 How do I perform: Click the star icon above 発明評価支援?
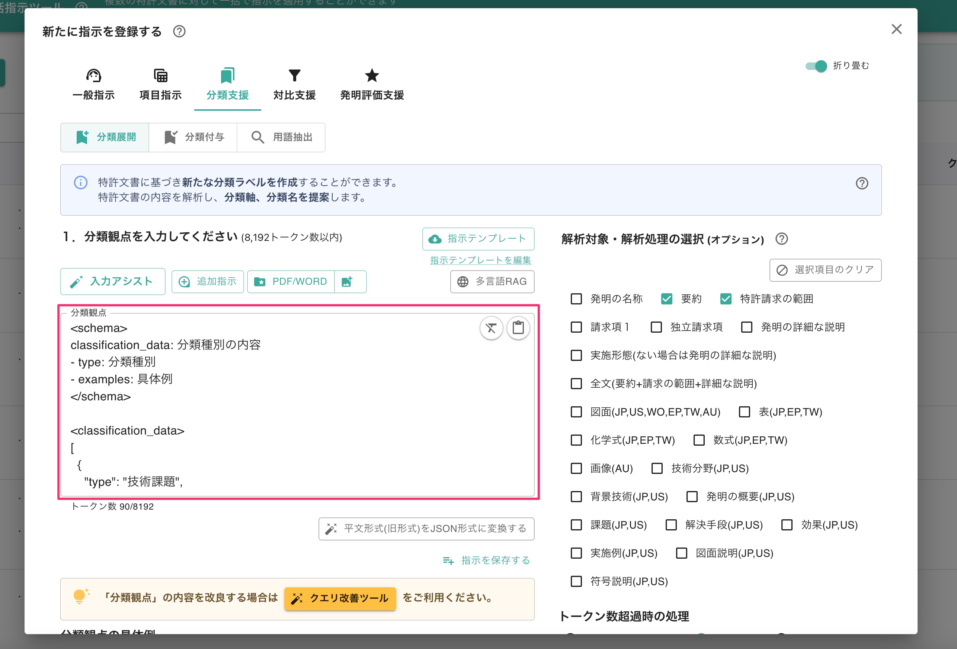pos(372,75)
